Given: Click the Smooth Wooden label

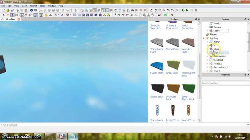Looking at the screenshot, I should click(x=155, y=27).
